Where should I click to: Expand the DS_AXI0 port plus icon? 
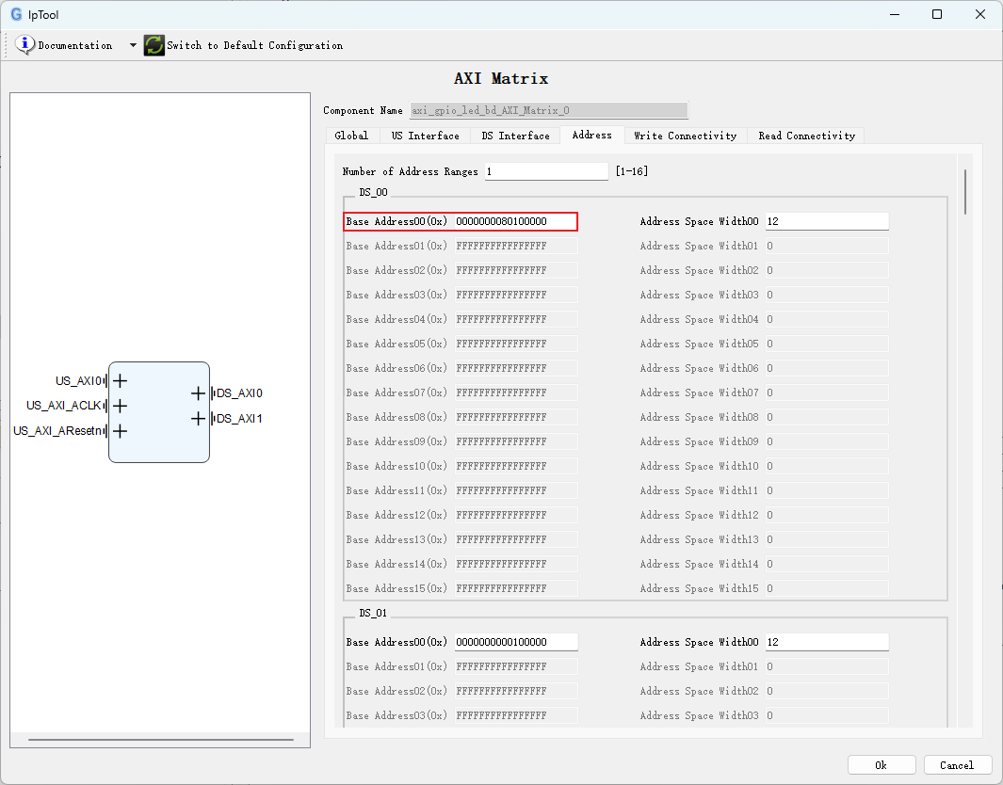pyautogui.click(x=199, y=393)
